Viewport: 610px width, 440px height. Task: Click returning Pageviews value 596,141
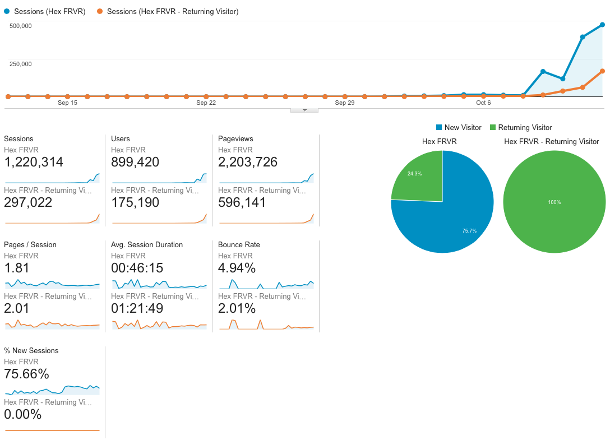(242, 202)
